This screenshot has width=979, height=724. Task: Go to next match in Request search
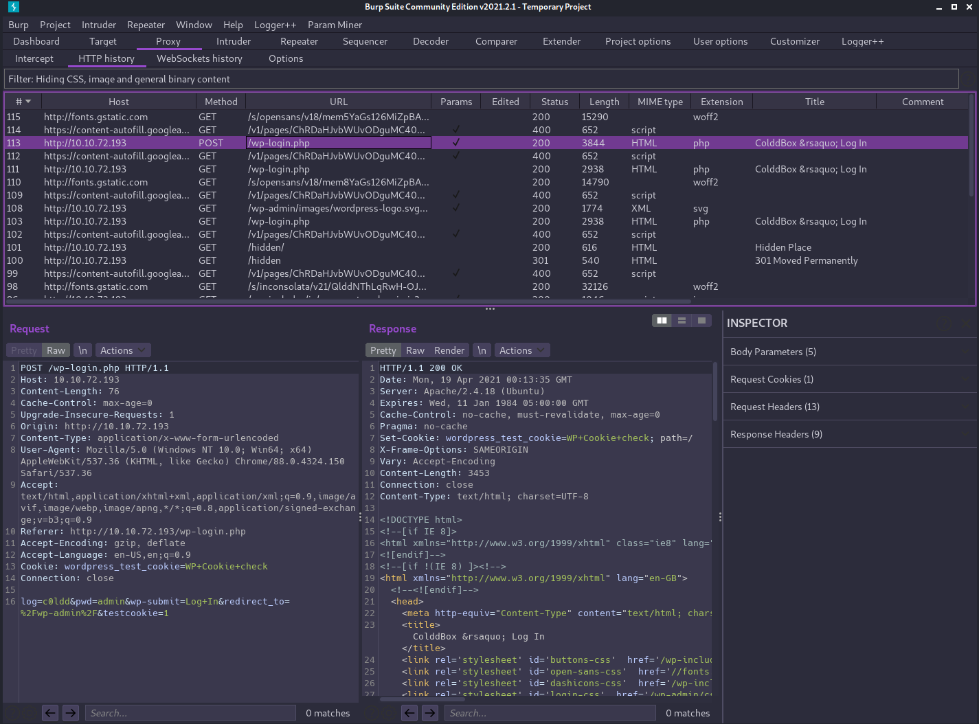point(71,713)
